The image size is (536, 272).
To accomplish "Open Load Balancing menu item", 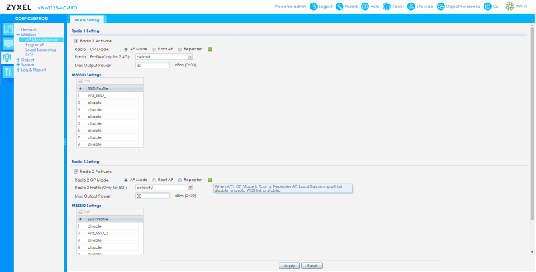I will click(x=40, y=50).
